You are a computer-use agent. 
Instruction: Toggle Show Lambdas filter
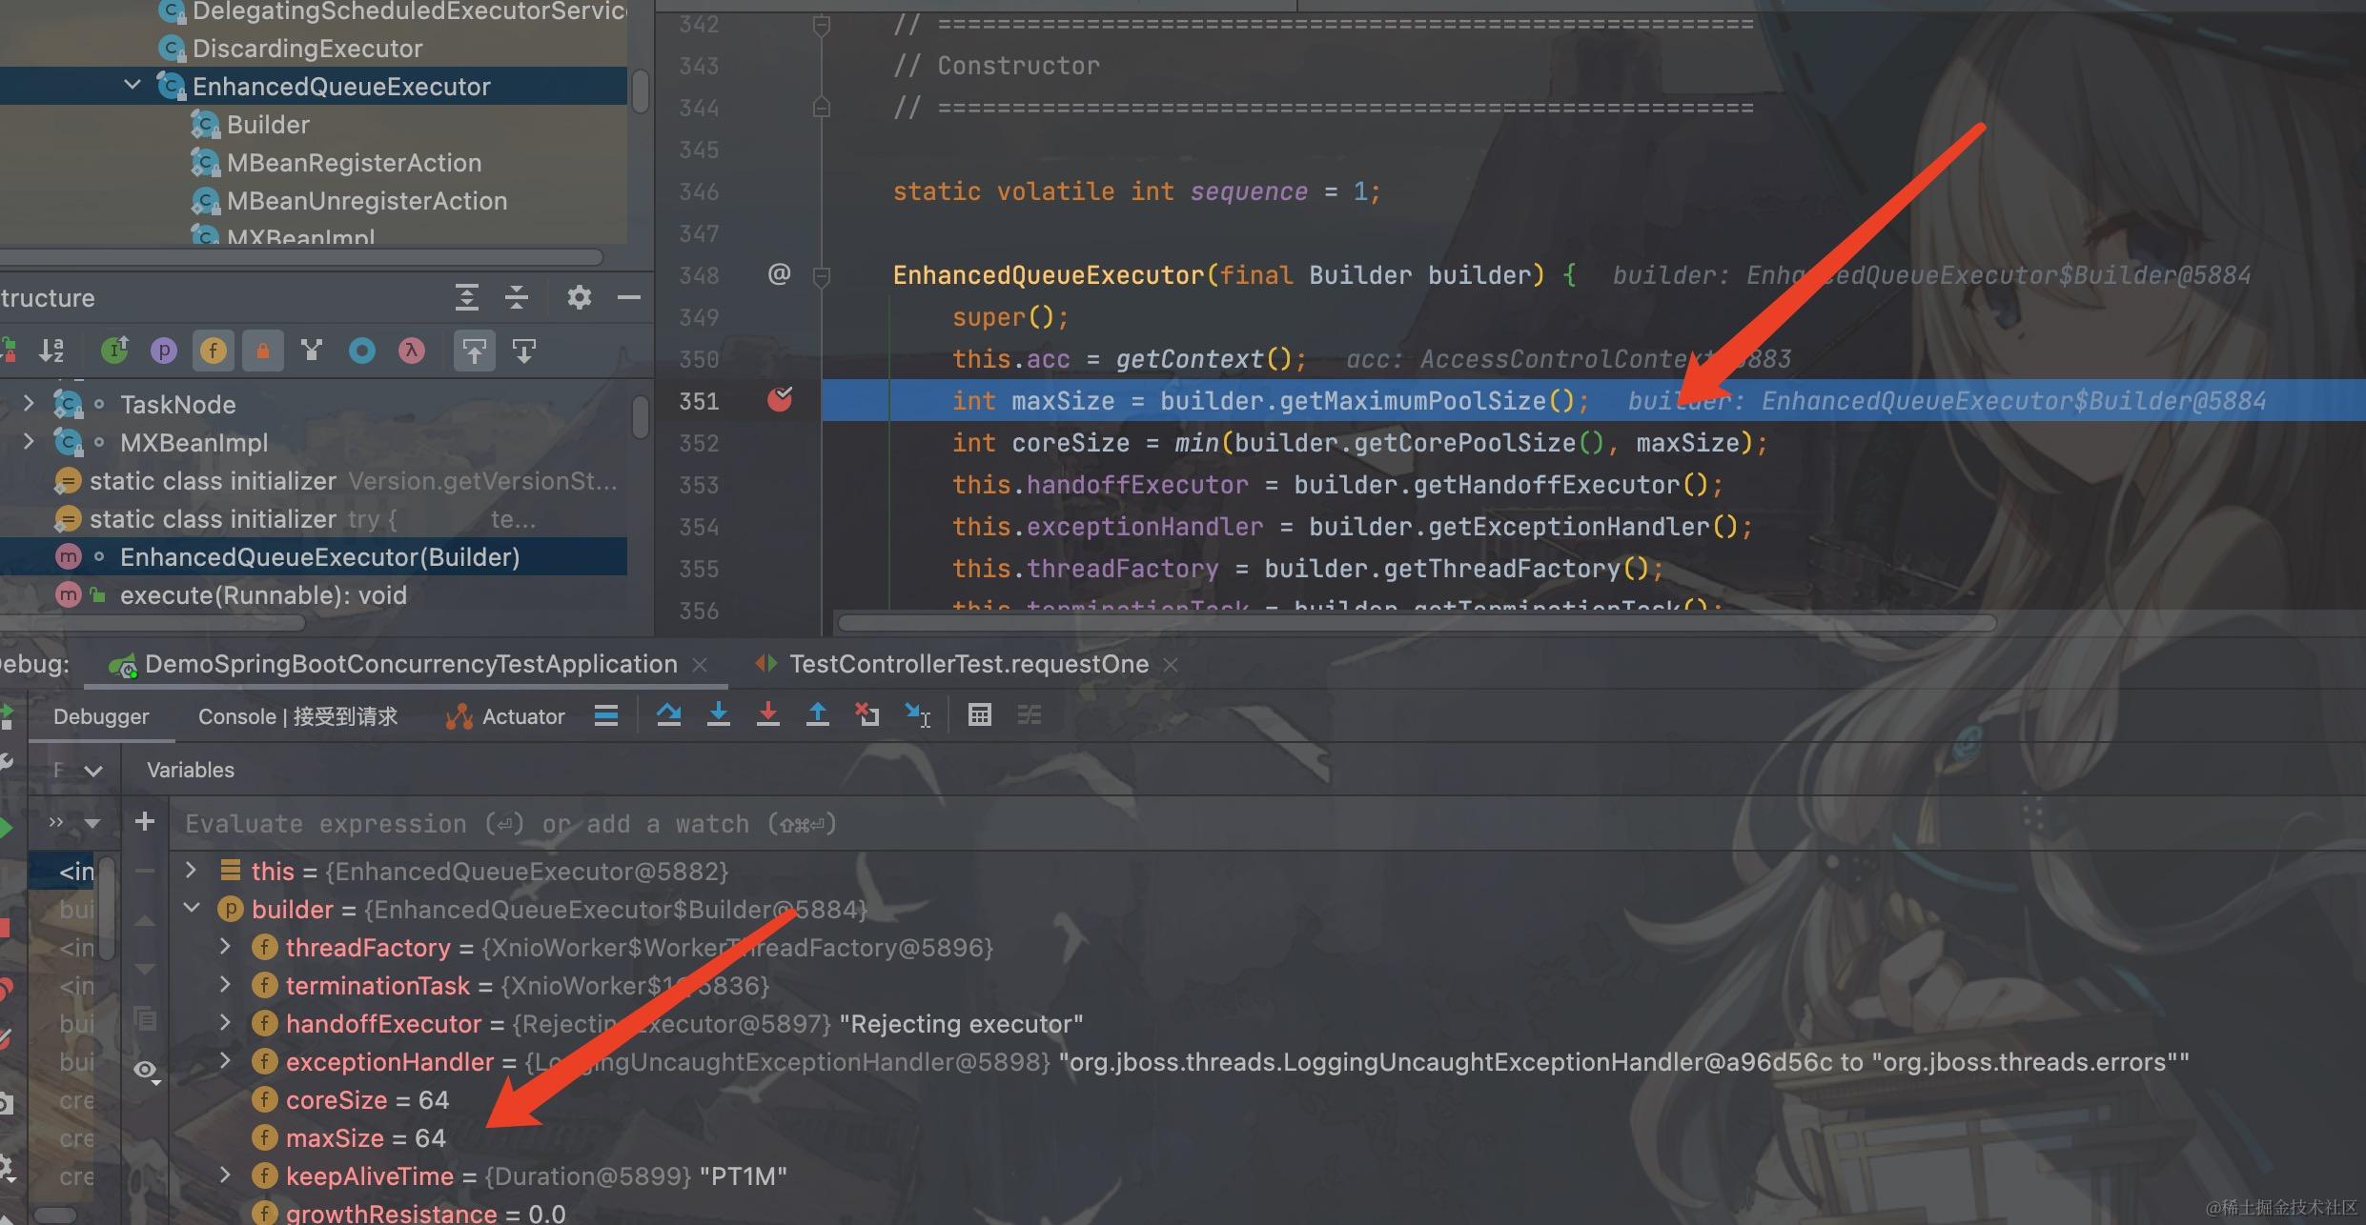[412, 351]
